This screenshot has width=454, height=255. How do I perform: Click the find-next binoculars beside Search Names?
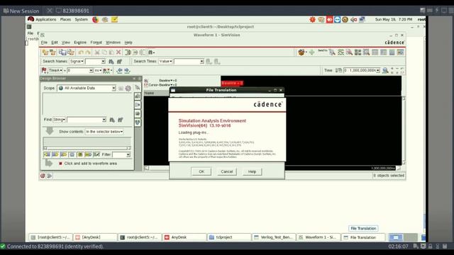pyautogui.click(x=111, y=62)
